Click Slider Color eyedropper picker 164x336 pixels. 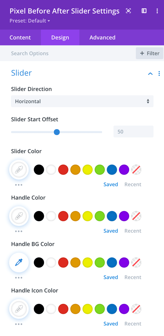click(x=19, y=170)
